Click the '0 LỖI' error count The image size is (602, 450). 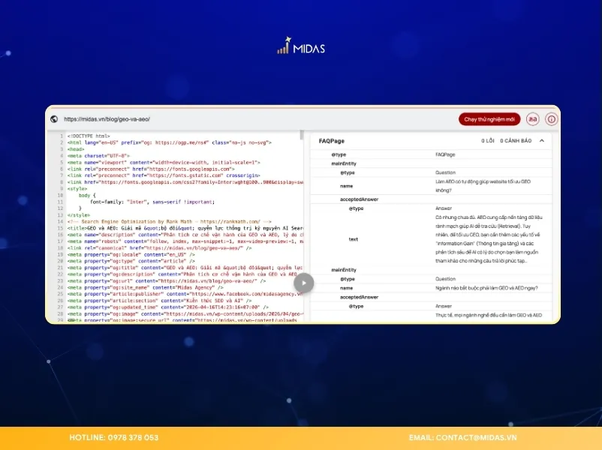click(489, 140)
